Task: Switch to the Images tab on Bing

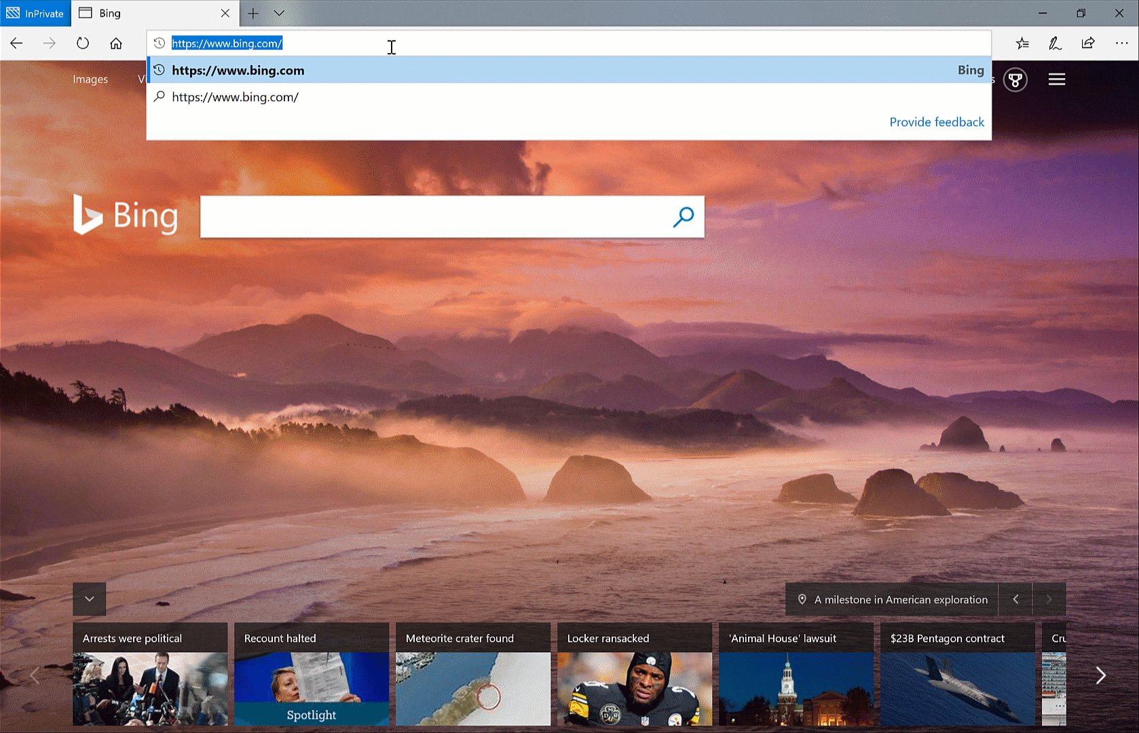Action: pos(90,79)
